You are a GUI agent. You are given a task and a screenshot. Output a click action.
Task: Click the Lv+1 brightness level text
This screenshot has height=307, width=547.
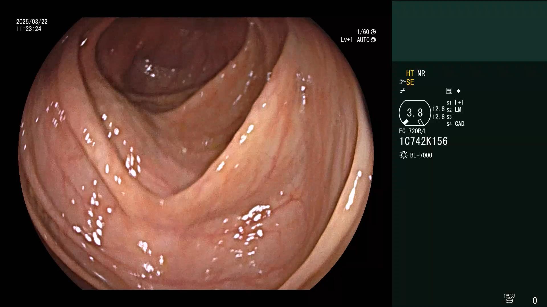(x=347, y=40)
